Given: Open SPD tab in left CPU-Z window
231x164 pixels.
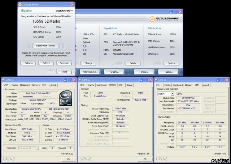Looking at the screenshot, I should tap(44, 85).
